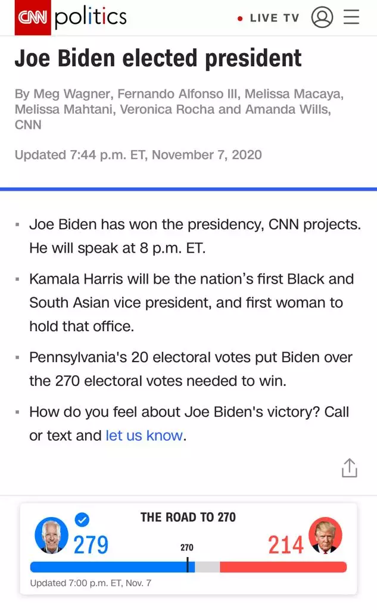Viewport: 377px width, 610px height.
Task: Open the LIVE TV link
Action: [274, 18]
